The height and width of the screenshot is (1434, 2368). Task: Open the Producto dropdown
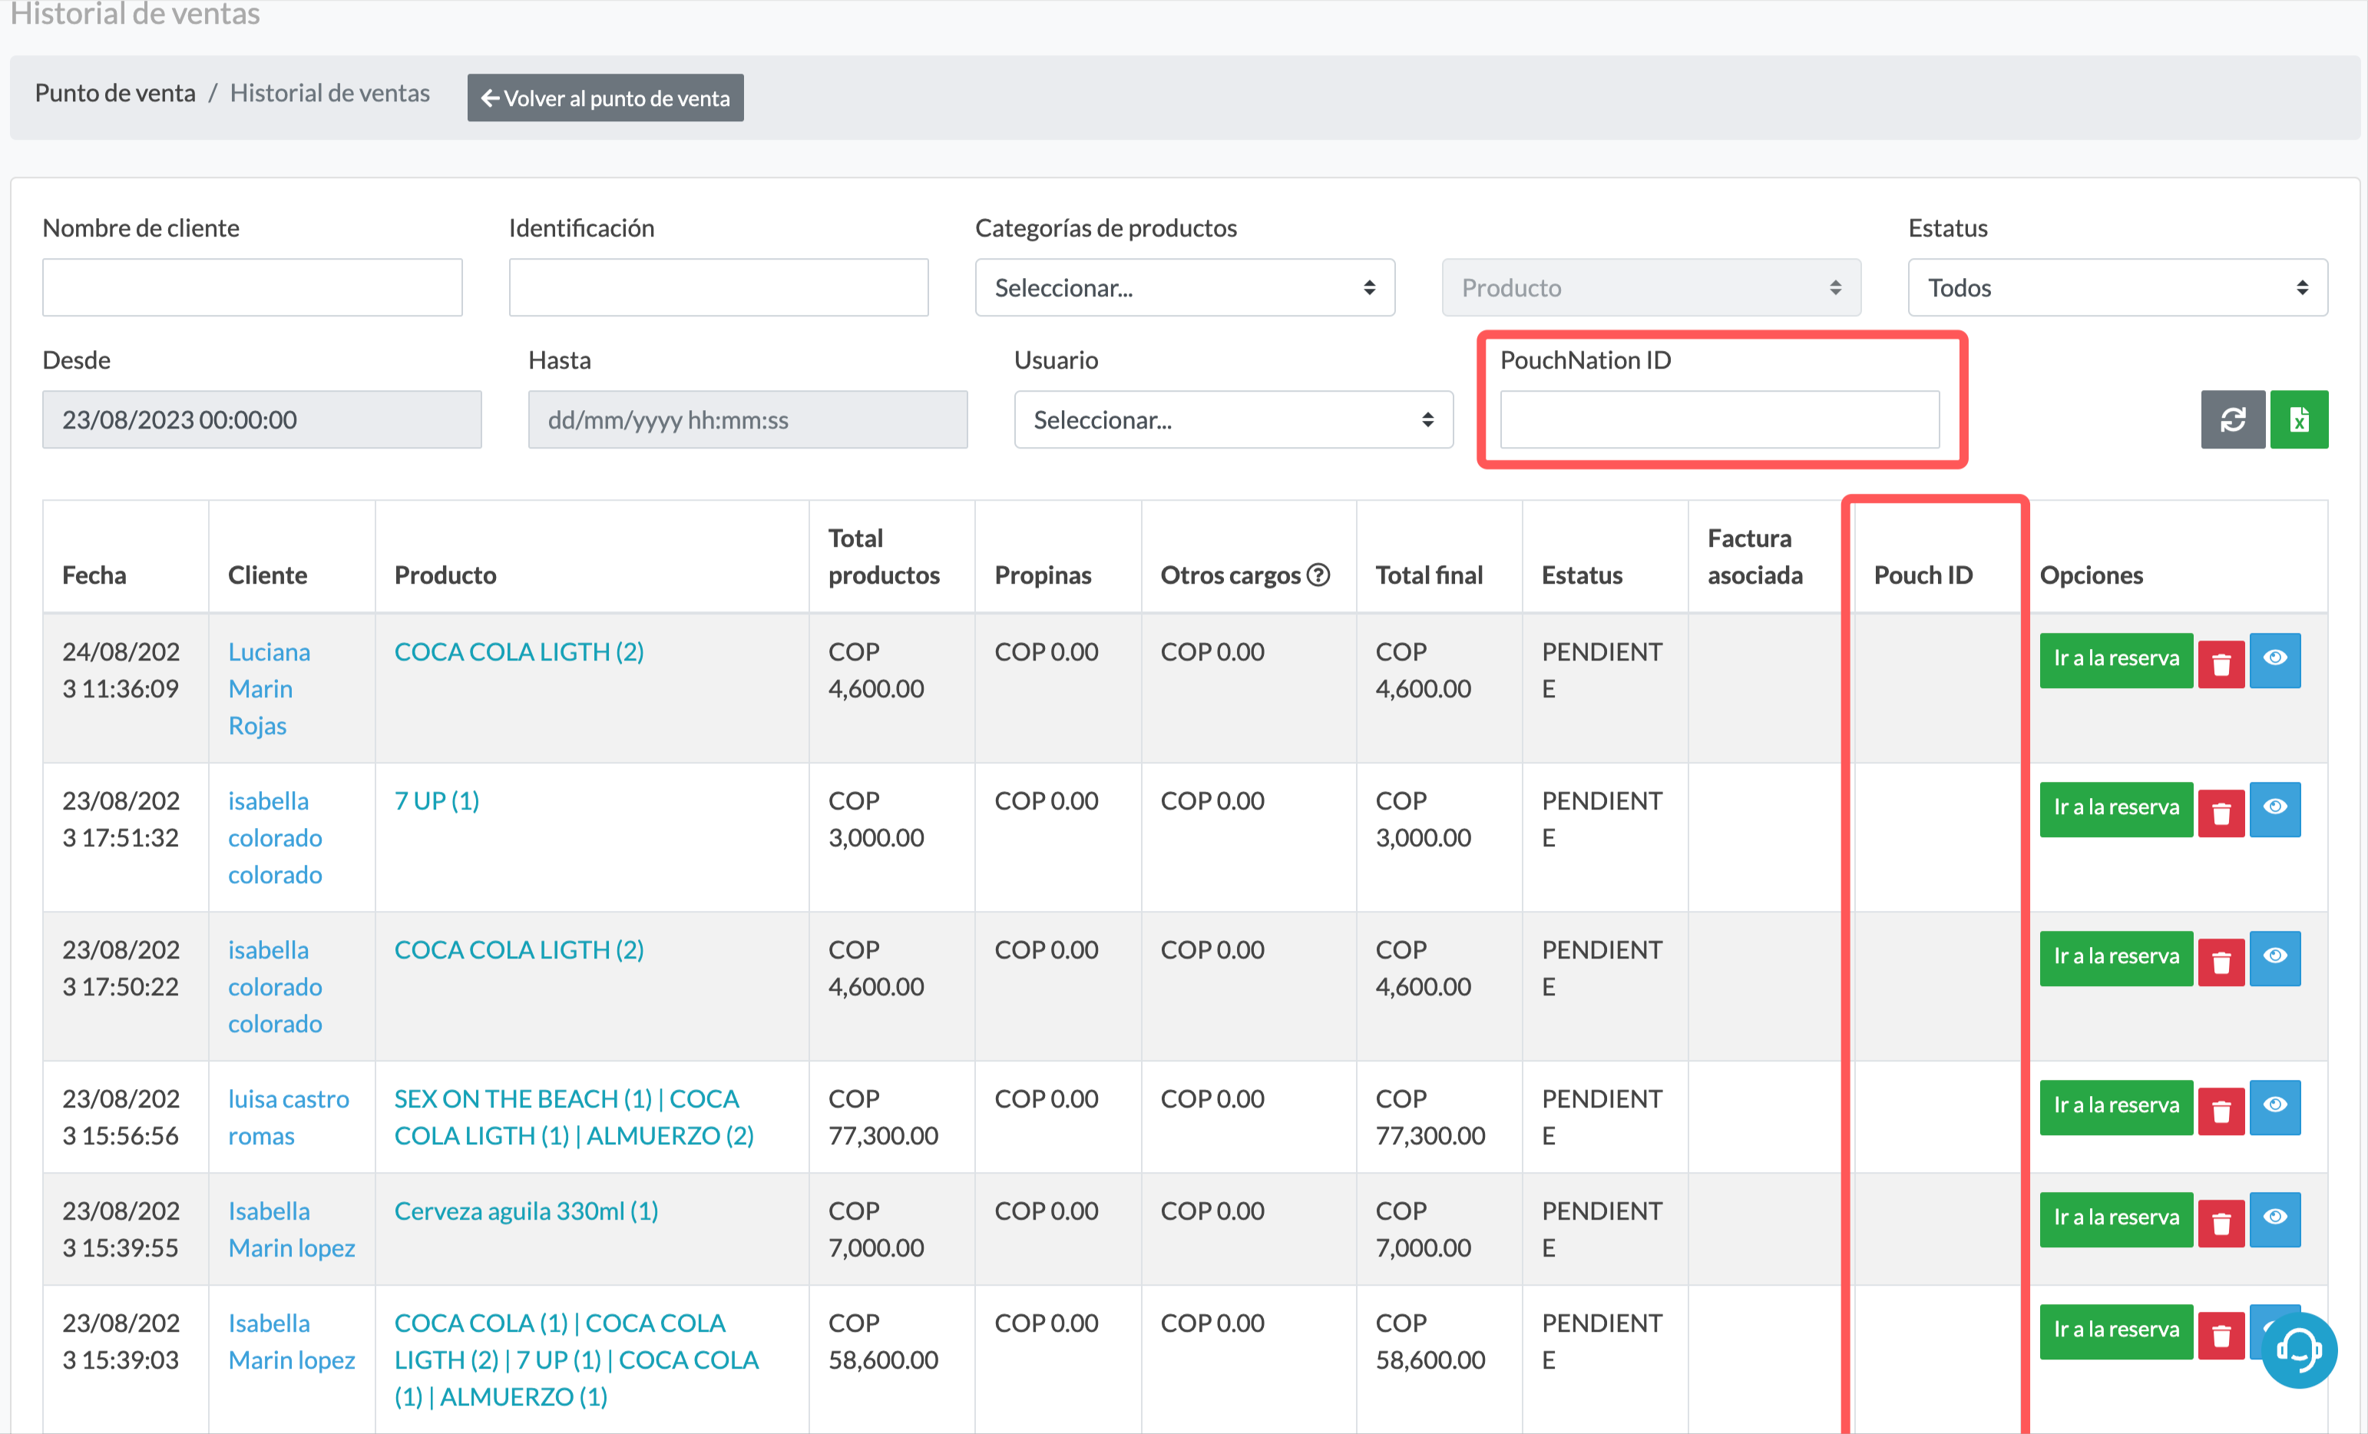tap(1651, 287)
